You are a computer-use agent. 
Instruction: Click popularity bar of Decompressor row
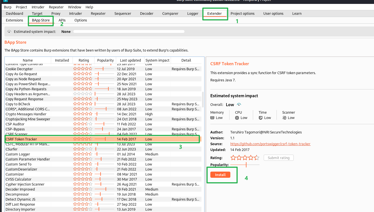pos(104,194)
